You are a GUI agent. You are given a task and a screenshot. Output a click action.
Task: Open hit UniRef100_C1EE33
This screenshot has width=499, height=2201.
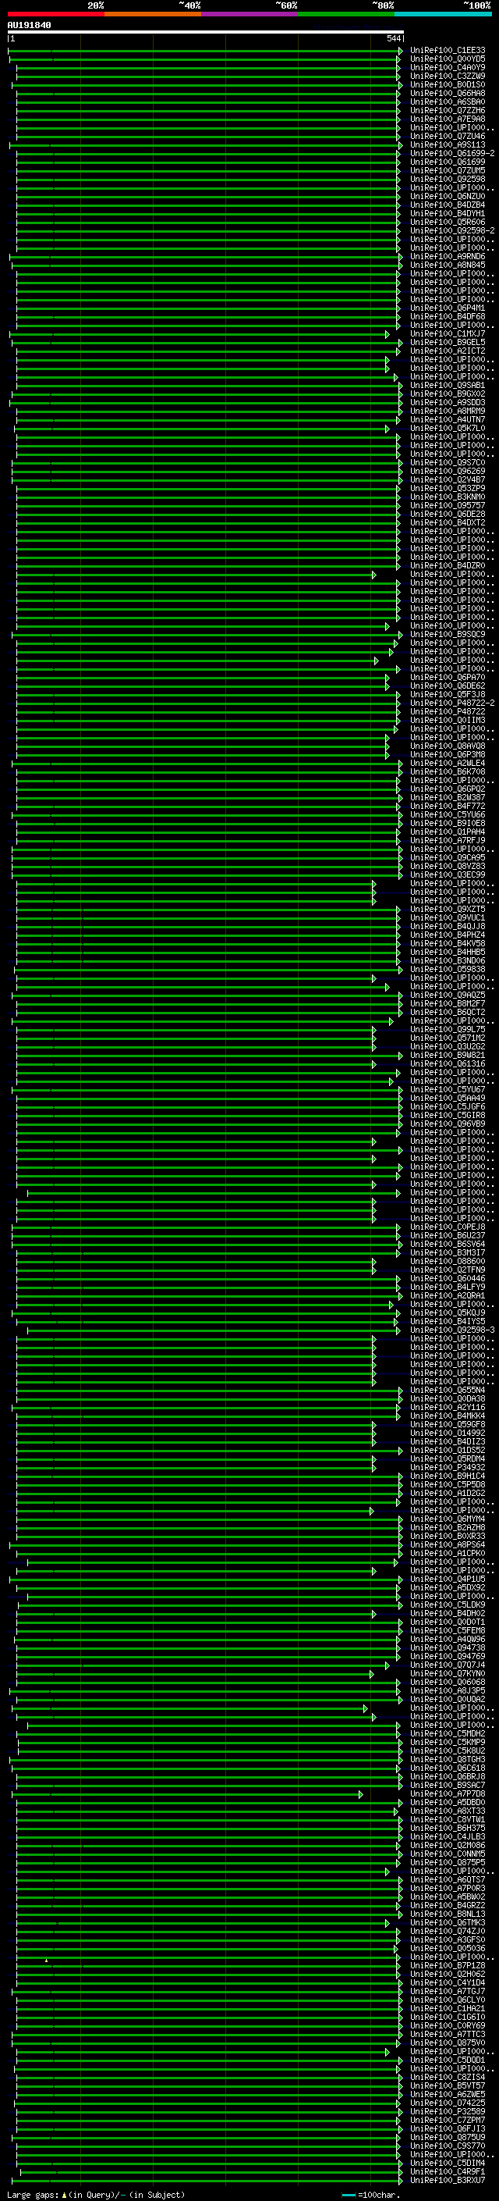pyautogui.click(x=447, y=51)
